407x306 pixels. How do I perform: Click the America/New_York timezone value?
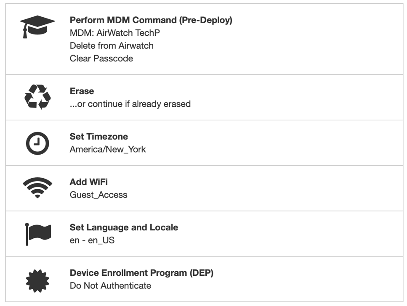(x=108, y=149)
